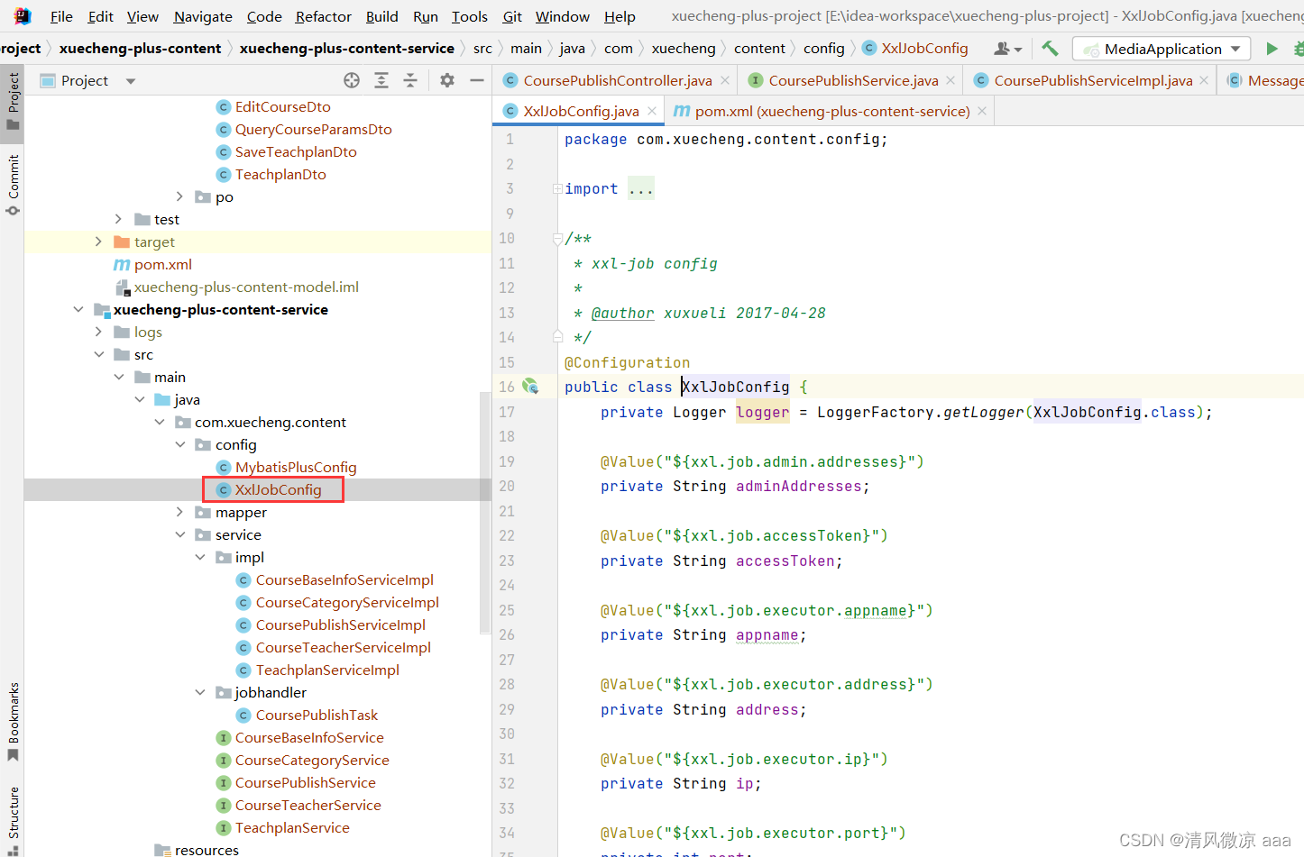Open the user account icon in the toolbar
1304x857 pixels.
(1007, 49)
